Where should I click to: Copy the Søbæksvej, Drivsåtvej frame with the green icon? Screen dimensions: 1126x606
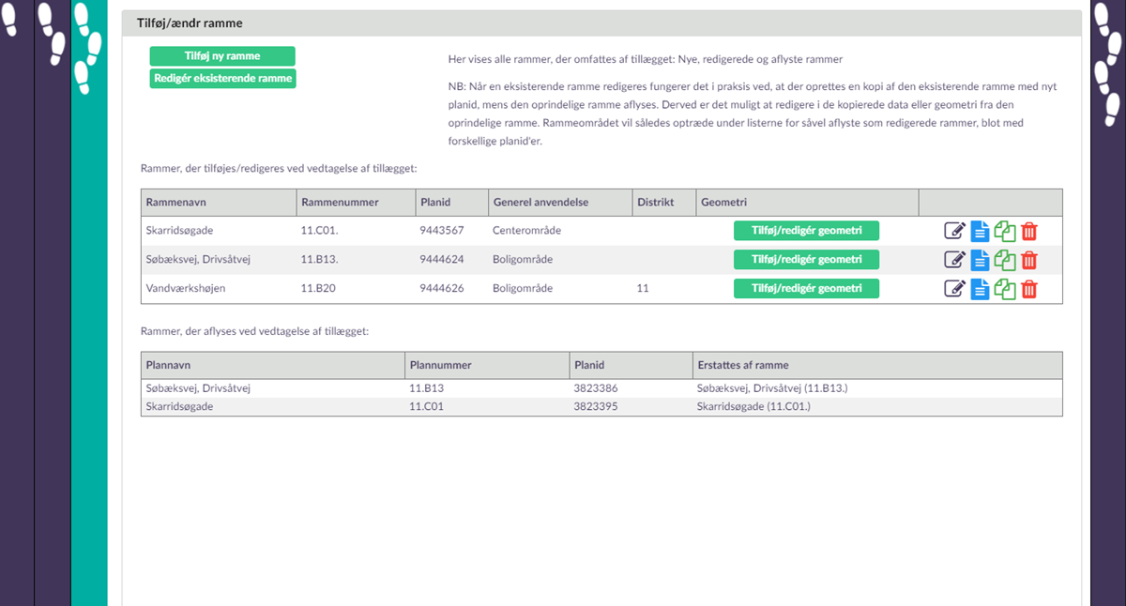click(1005, 260)
